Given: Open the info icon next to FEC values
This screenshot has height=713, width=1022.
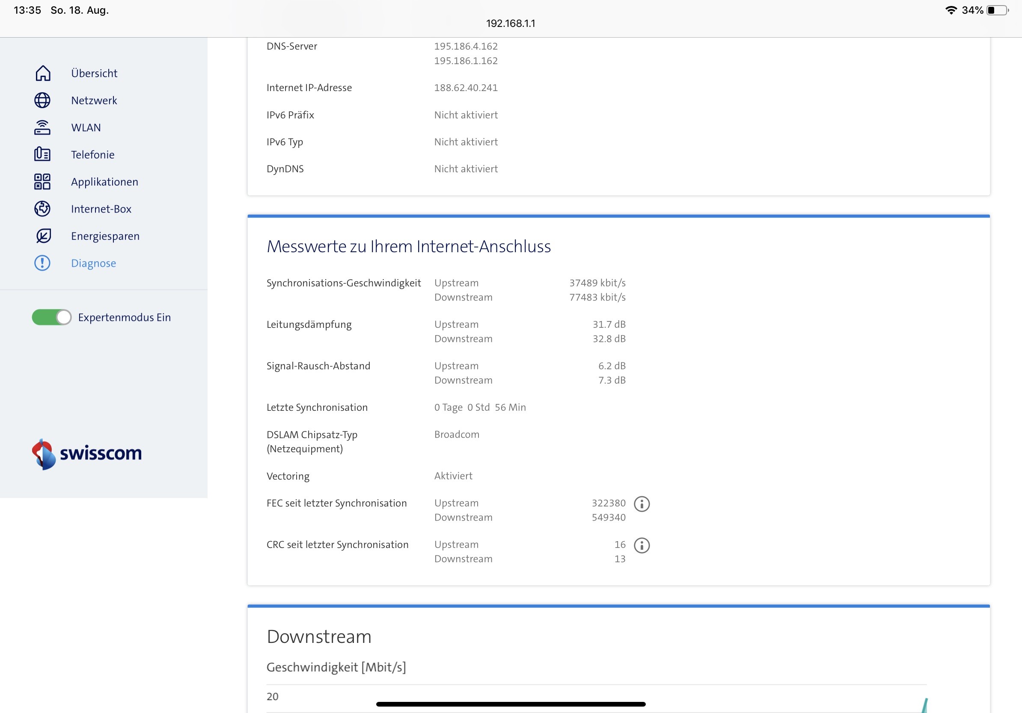Looking at the screenshot, I should point(642,504).
